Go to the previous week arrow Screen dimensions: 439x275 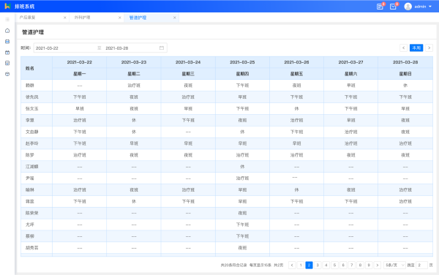pyautogui.click(x=403, y=48)
